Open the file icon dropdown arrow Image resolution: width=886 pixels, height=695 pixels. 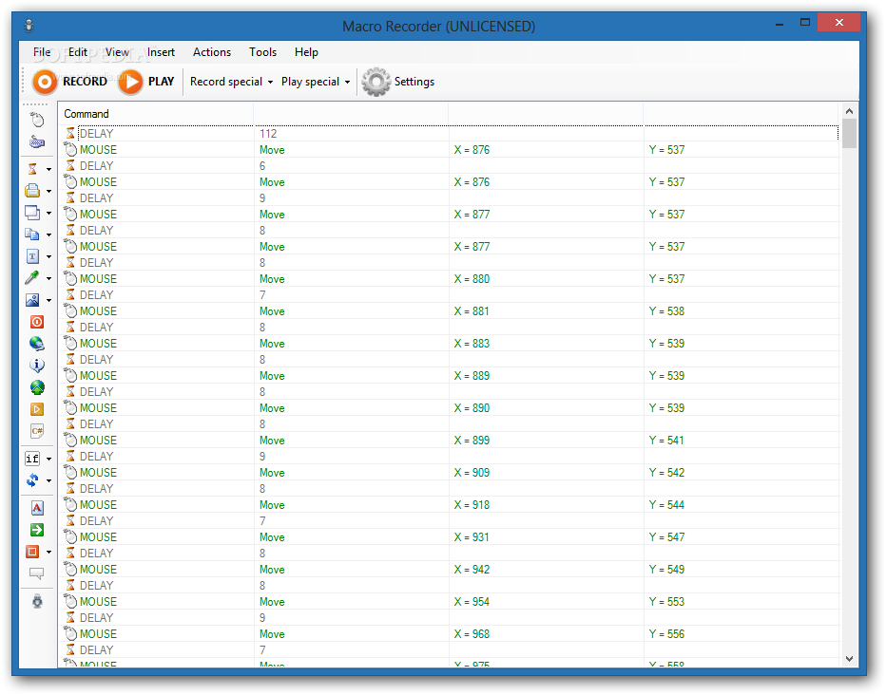tap(48, 191)
